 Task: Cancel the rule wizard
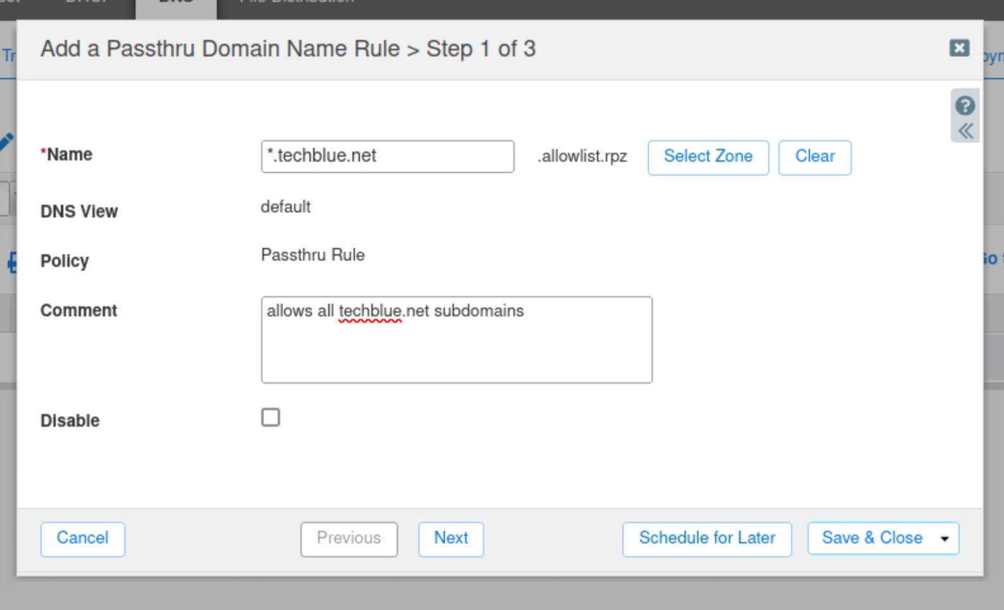click(x=82, y=539)
